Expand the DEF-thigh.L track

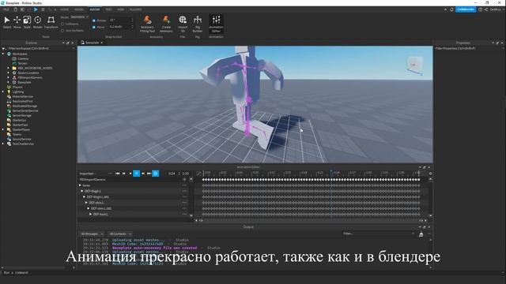coord(82,191)
